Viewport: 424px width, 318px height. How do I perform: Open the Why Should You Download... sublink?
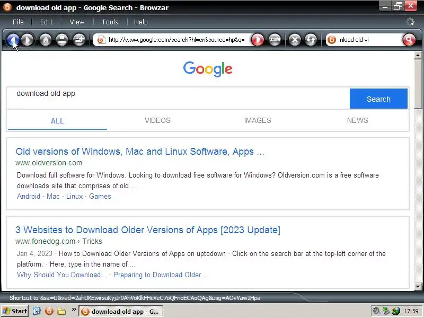[62, 275]
